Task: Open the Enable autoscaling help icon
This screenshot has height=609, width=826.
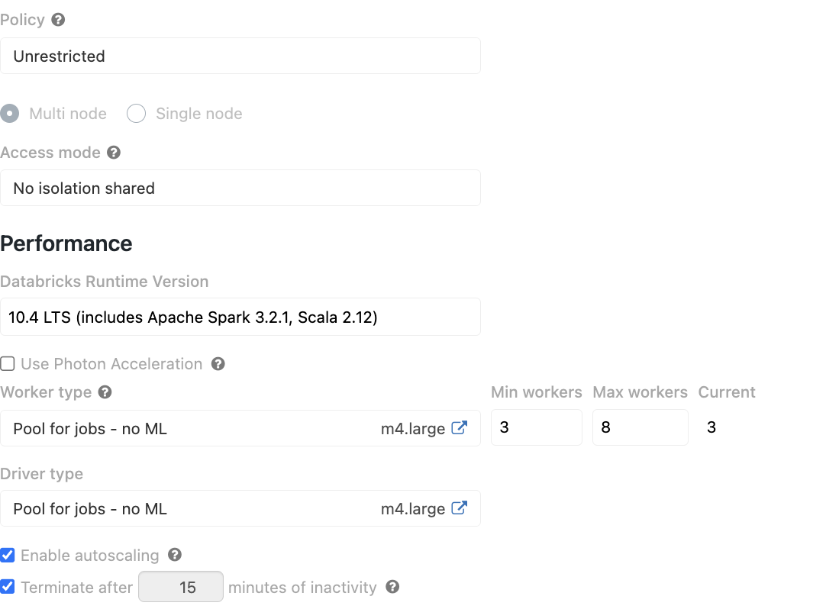Action: [x=173, y=556]
